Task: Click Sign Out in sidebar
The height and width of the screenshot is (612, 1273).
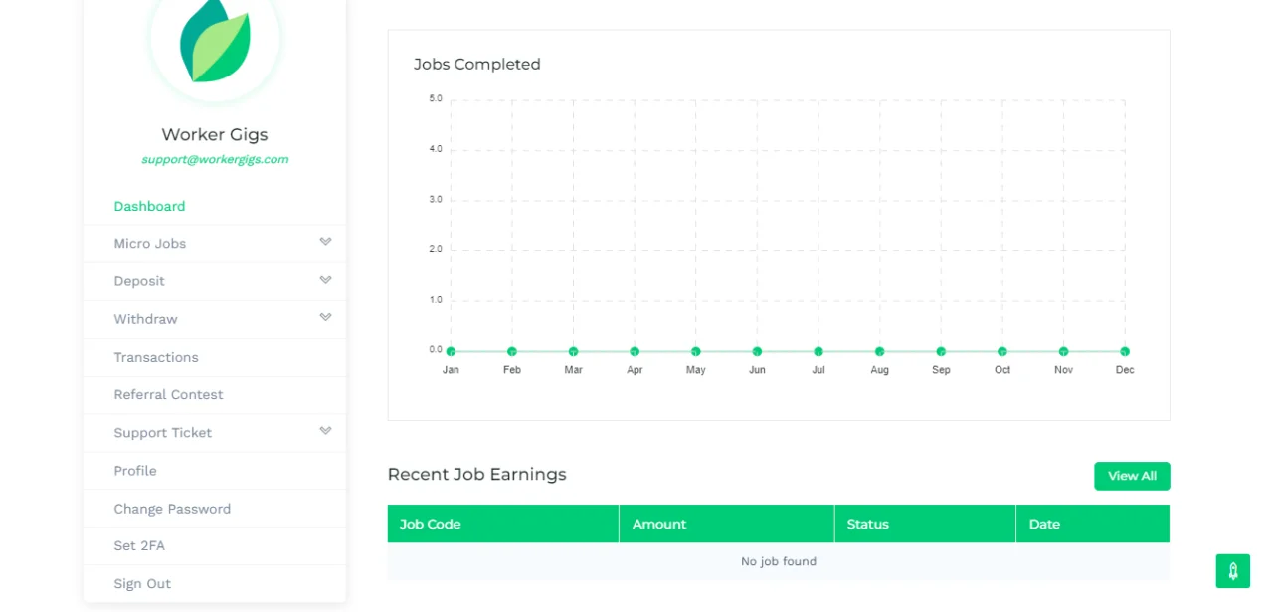Action: click(x=142, y=584)
